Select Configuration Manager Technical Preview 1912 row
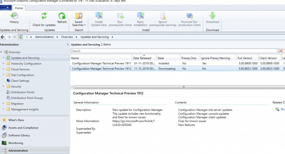This screenshot has width=285, height=154. pyautogui.click(x=177, y=69)
